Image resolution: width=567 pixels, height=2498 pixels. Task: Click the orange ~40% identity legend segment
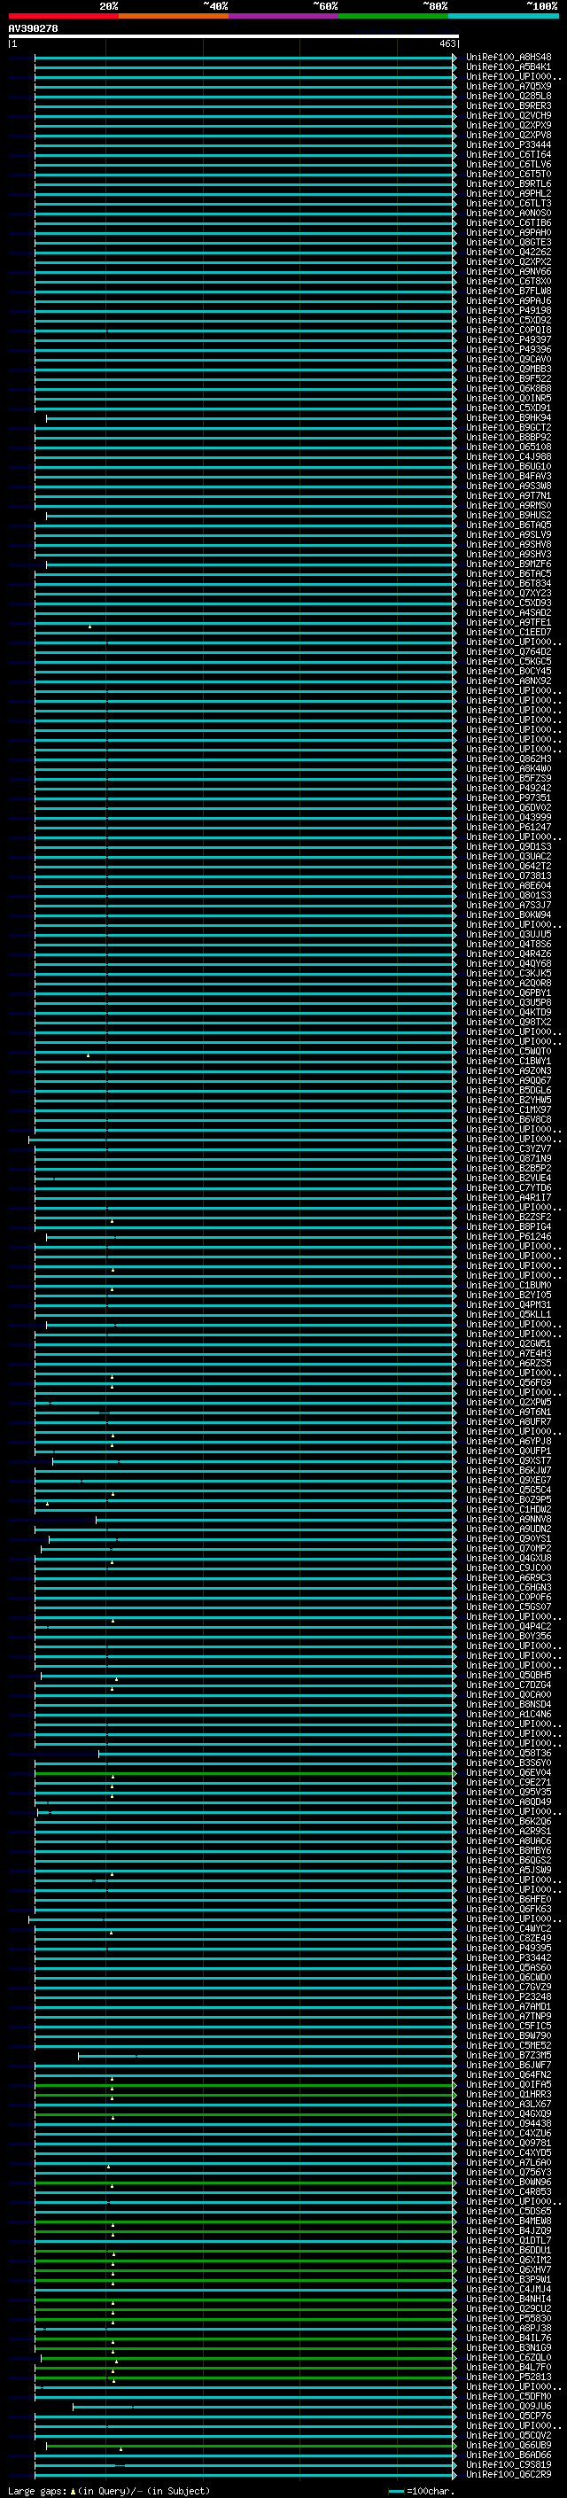(x=174, y=16)
